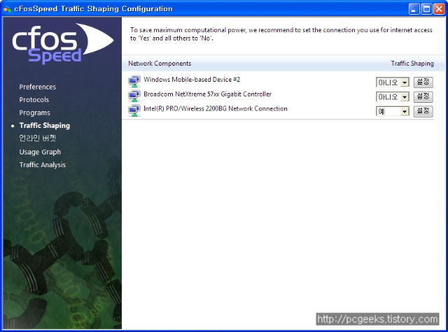Open the Preferences section
448x332 pixels.
coord(37,87)
